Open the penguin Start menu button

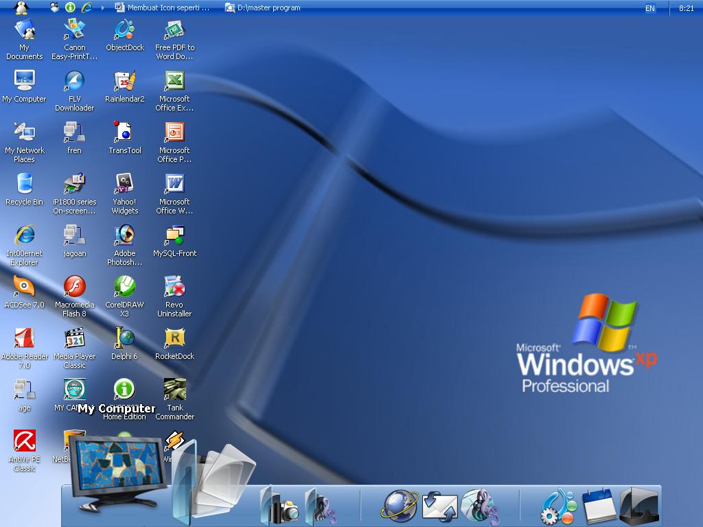[21, 8]
